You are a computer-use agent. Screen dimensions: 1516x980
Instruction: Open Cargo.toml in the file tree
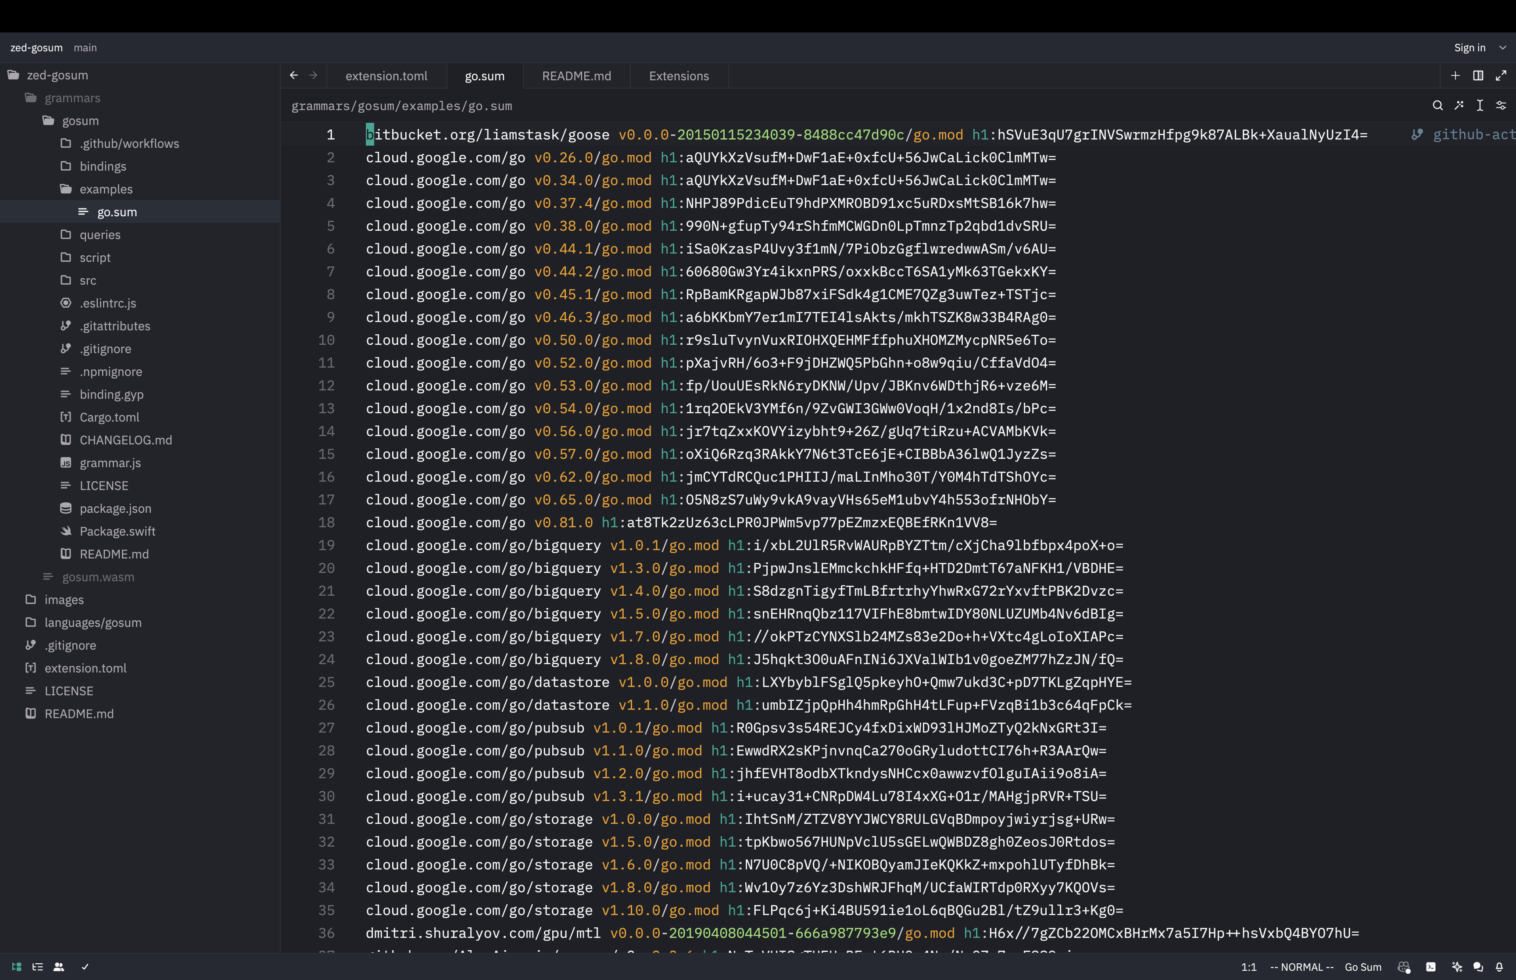point(140,418)
